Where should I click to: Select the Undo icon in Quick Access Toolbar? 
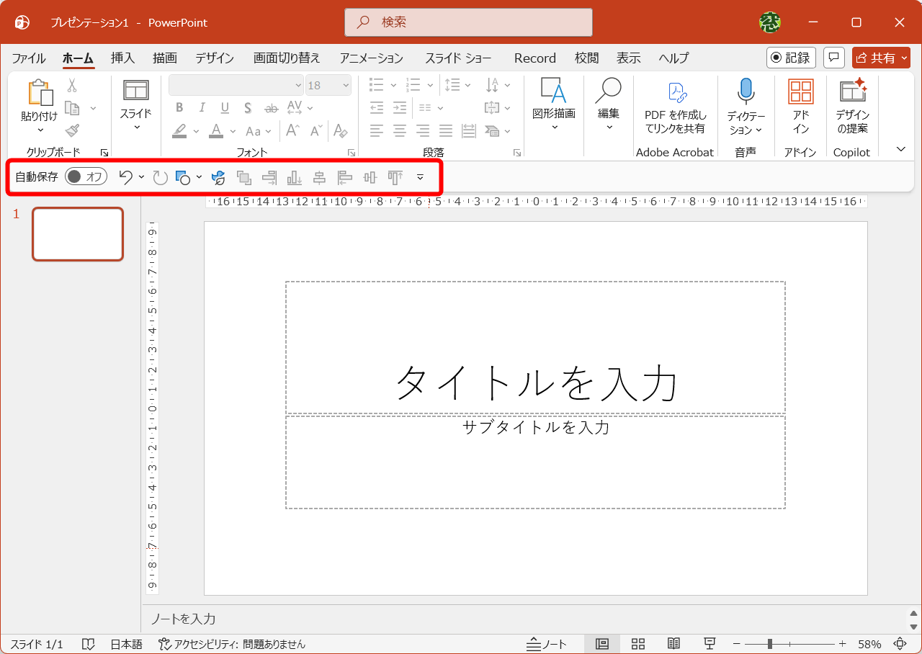[x=125, y=177]
